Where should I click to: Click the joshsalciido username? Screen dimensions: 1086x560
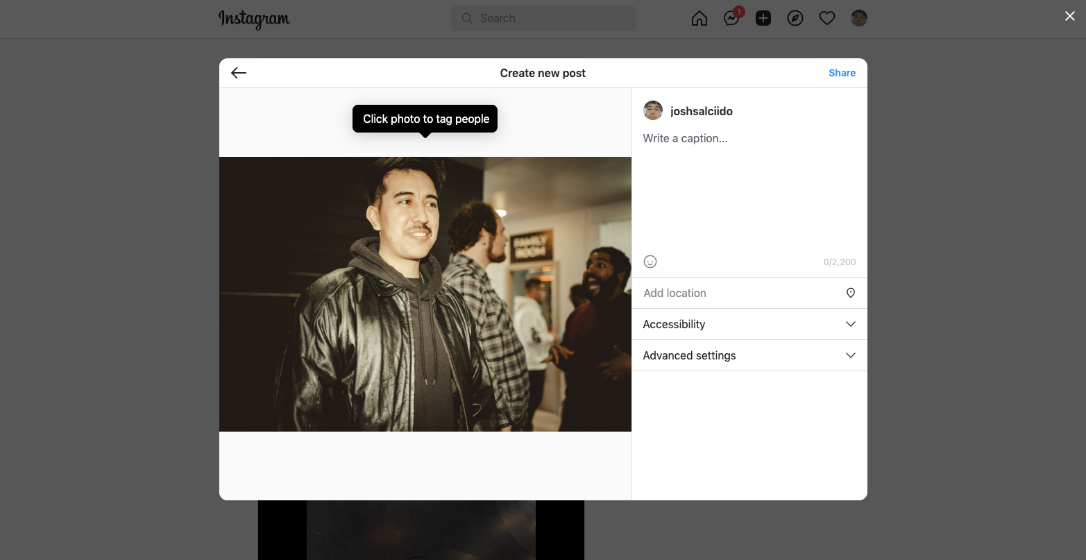click(x=702, y=111)
